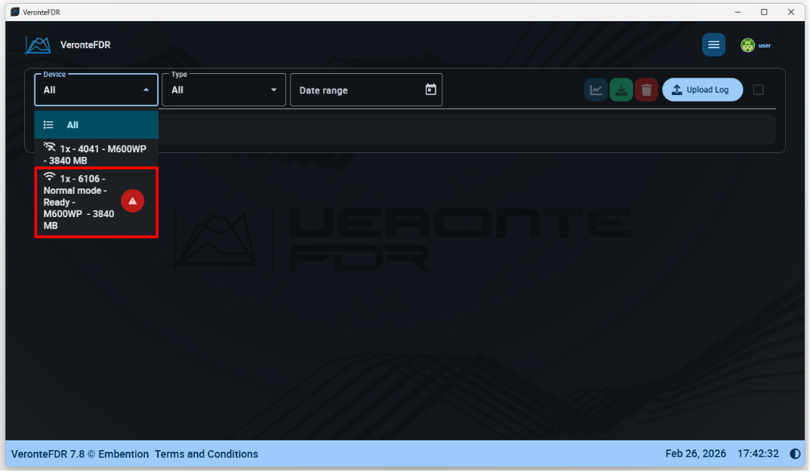
Task: Check the select-all checkbox near Upload Log
Action: tap(759, 90)
